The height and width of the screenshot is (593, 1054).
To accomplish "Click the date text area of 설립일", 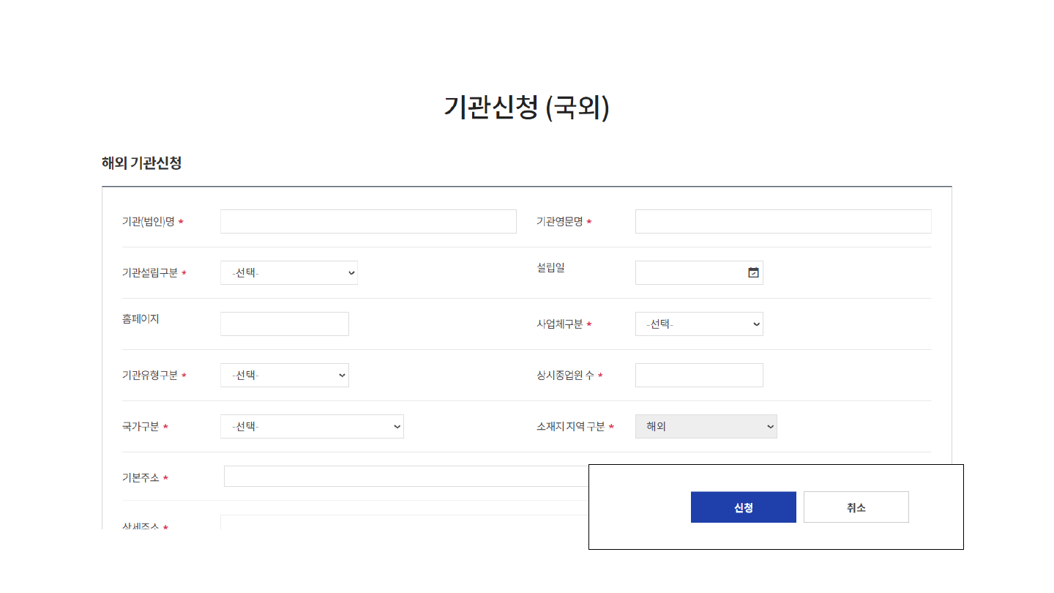I will [690, 273].
